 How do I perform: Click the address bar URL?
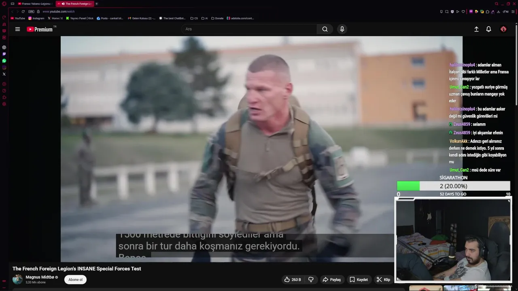pyautogui.click(x=58, y=11)
